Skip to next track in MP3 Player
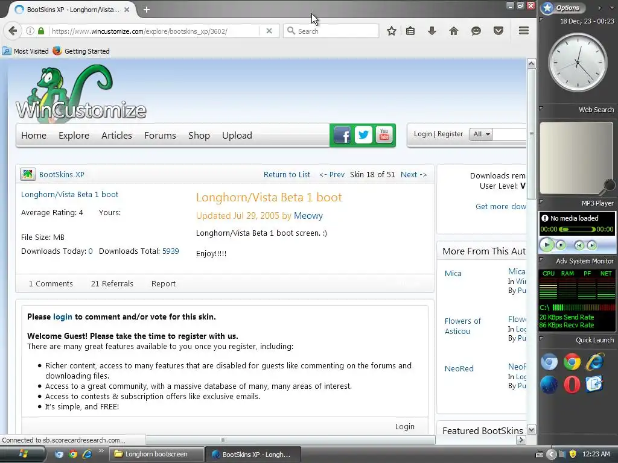 click(x=591, y=245)
